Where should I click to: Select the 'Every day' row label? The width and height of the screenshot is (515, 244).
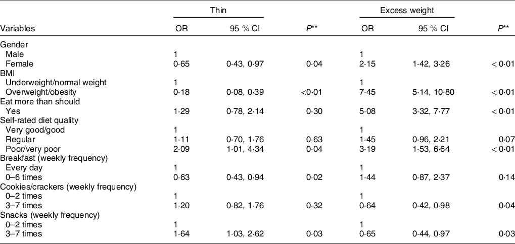(x=24, y=166)
